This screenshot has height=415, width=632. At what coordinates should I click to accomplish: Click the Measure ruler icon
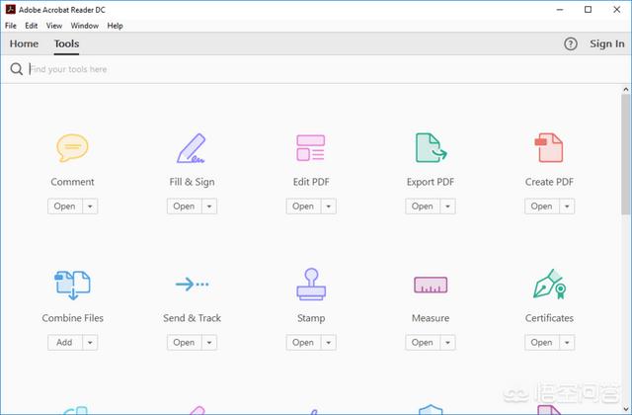tap(431, 285)
